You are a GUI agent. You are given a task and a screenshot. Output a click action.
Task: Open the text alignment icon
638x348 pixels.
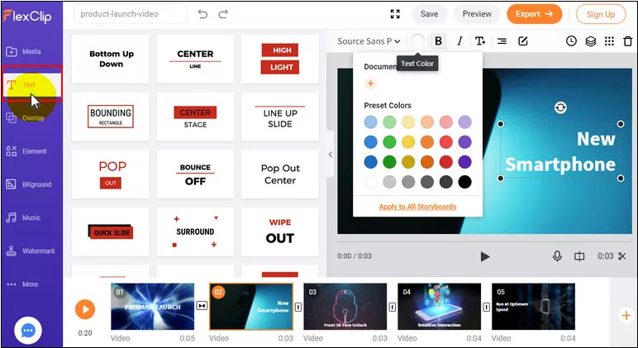(502, 41)
